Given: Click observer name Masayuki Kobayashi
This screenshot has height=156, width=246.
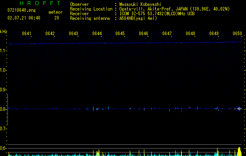Looking at the screenshot, I should pyautogui.click(x=140, y=4).
